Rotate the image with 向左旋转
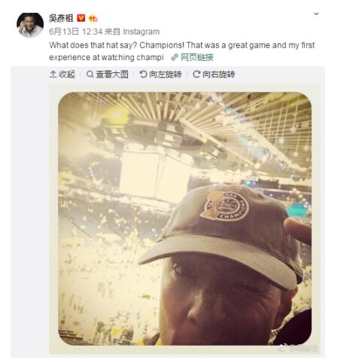This screenshot has width=338, height=363. click(165, 75)
